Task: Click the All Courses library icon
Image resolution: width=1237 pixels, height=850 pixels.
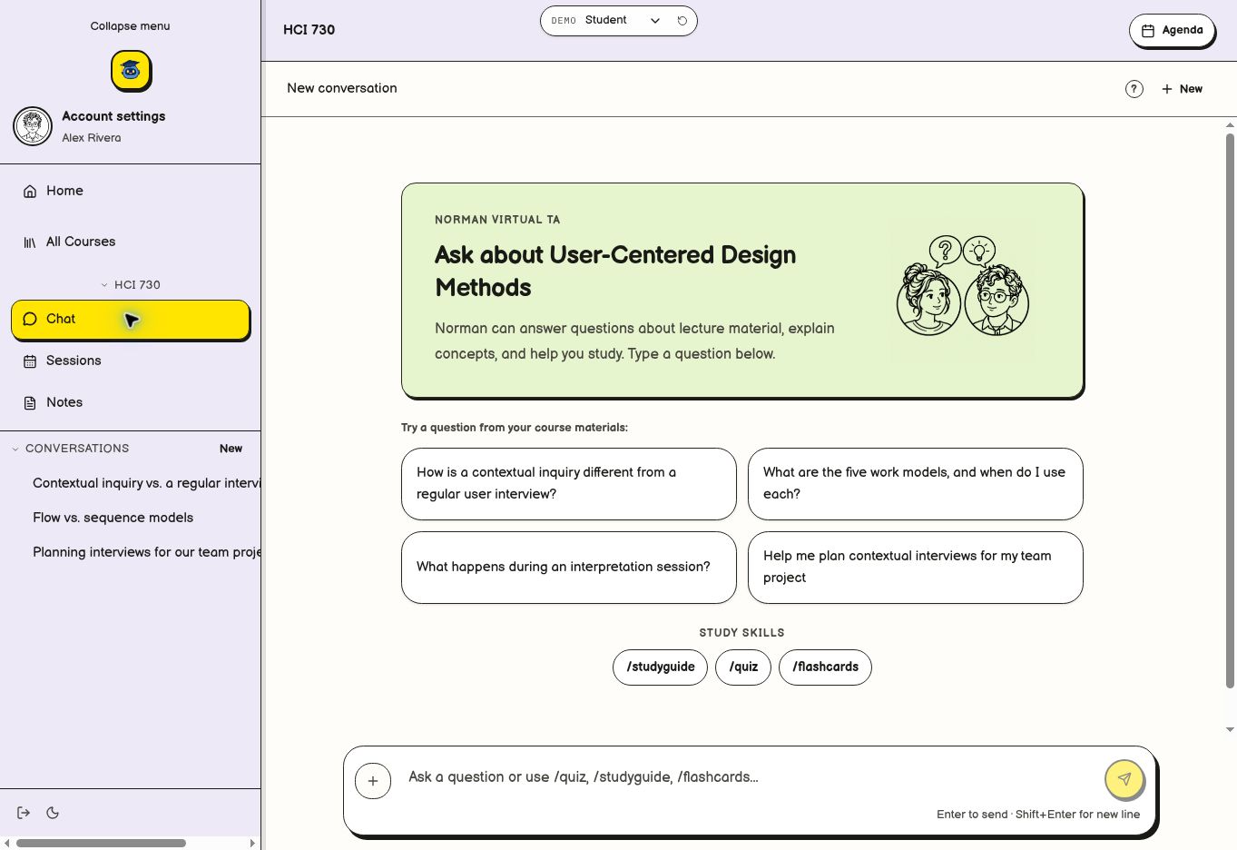Action: (30, 242)
